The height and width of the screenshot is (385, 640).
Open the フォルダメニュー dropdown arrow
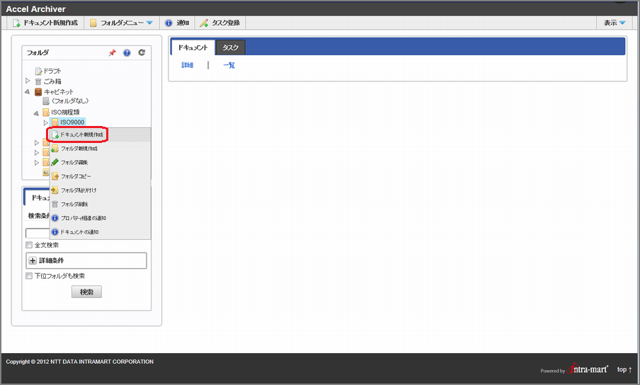[x=149, y=23]
